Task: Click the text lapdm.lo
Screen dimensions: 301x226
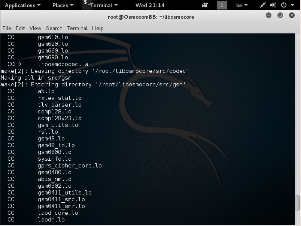Action: click(51, 220)
